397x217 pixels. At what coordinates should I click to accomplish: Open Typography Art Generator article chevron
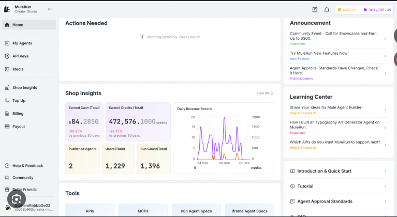coord(385,127)
